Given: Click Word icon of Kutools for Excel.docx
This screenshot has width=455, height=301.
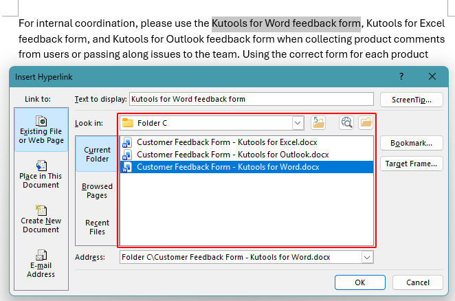Looking at the screenshot, I should point(127,142).
